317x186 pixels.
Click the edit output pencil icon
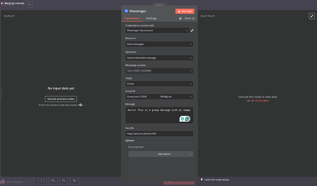pyautogui.click(x=311, y=16)
